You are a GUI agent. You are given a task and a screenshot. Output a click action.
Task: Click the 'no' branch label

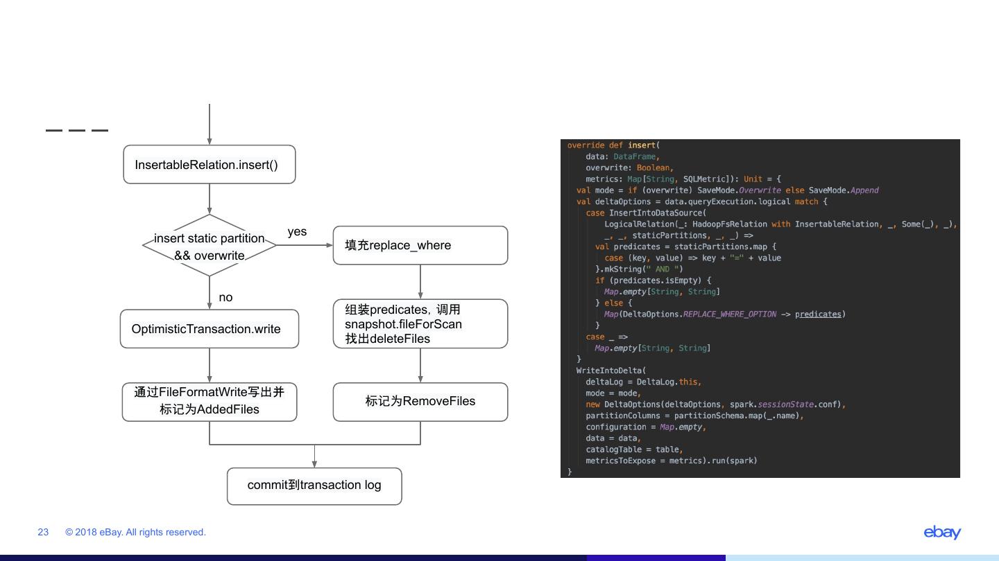point(225,298)
